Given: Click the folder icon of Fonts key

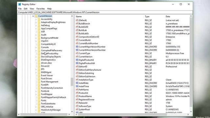Looking at the screenshot, I should (x=39, y=100).
